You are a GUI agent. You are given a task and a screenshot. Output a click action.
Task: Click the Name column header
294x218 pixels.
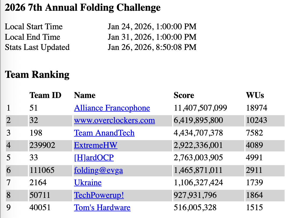click(85, 95)
